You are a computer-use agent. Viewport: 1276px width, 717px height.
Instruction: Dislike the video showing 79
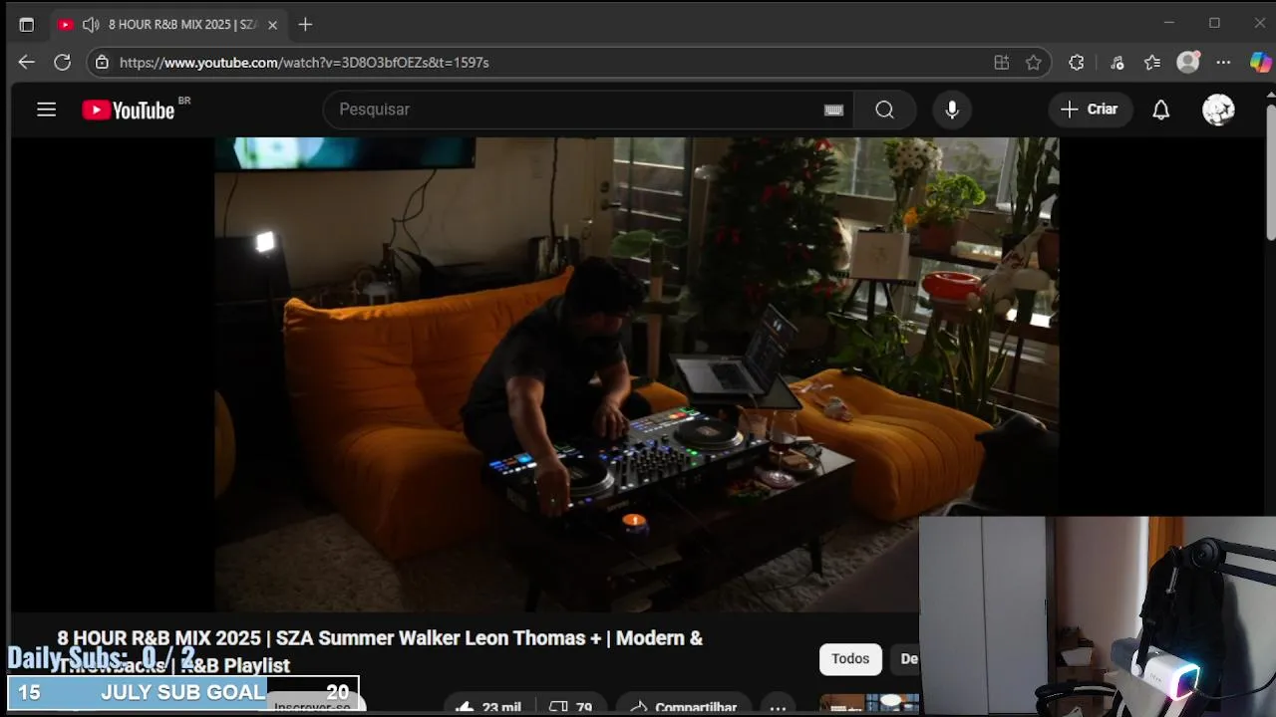[x=570, y=707]
